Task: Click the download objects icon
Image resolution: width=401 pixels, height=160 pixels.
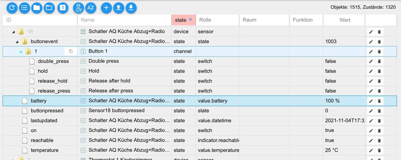Action: click(x=131, y=8)
